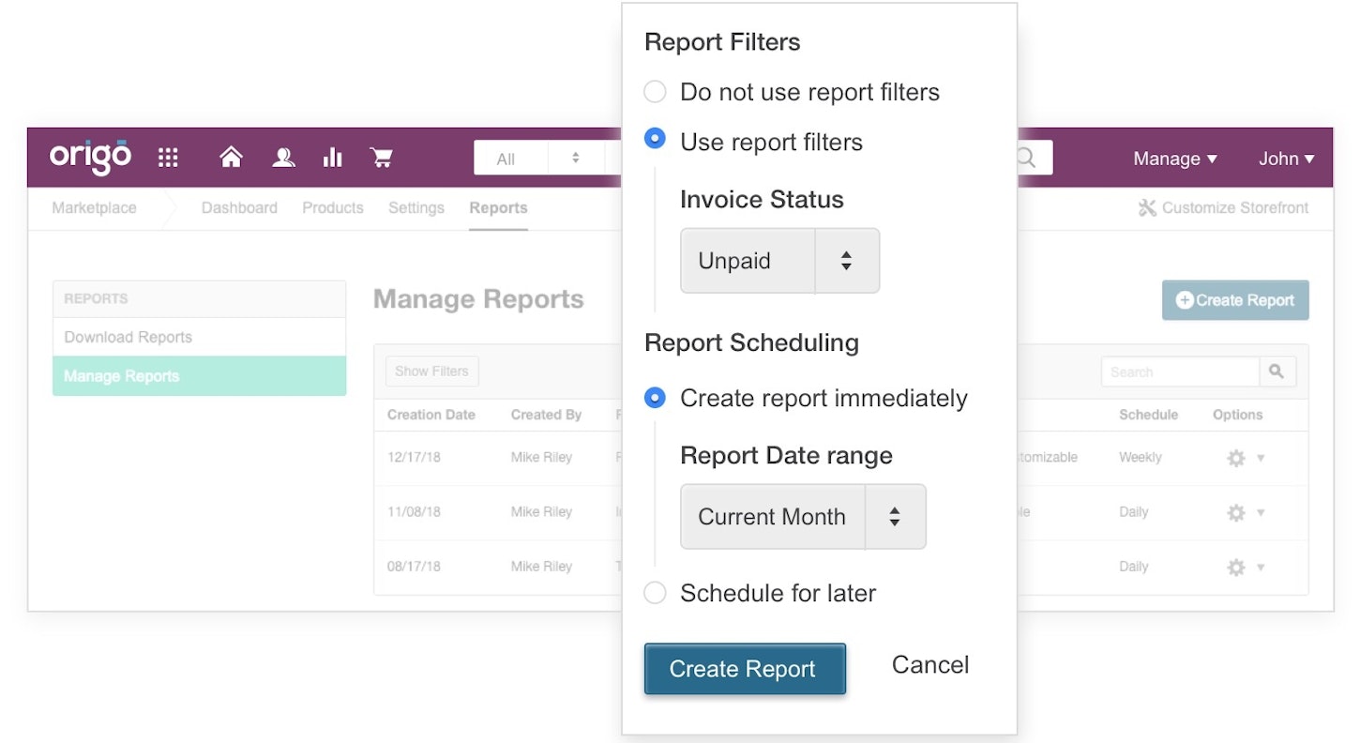Click the reports Search input field
Screen dimensions: 1360x743
tap(1179, 371)
